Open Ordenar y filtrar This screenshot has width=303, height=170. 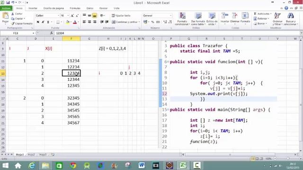277,19
